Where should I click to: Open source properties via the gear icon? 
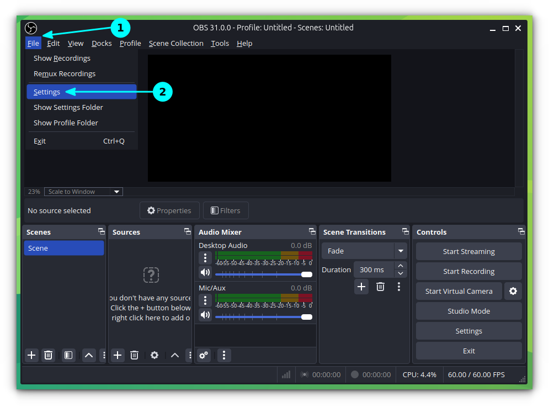pyautogui.click(x=154, y=355)
